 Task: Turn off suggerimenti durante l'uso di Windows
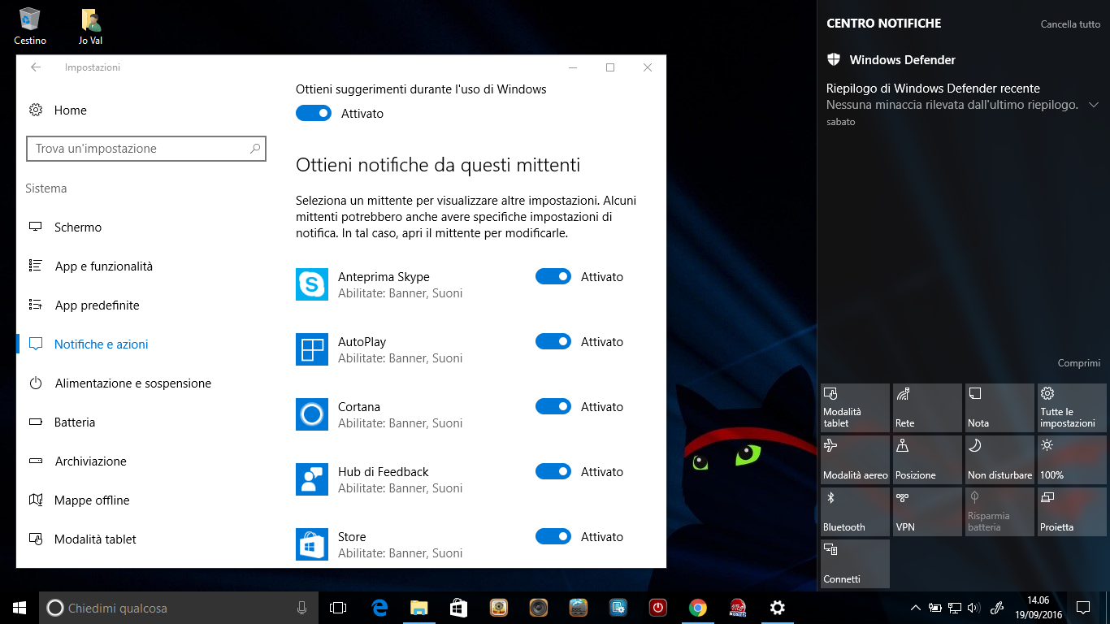point(314,114)
